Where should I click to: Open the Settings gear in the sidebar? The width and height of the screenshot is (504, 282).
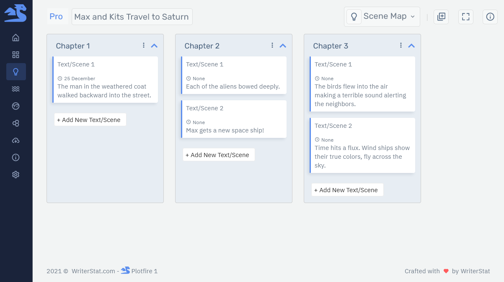[x=16, y=174]
